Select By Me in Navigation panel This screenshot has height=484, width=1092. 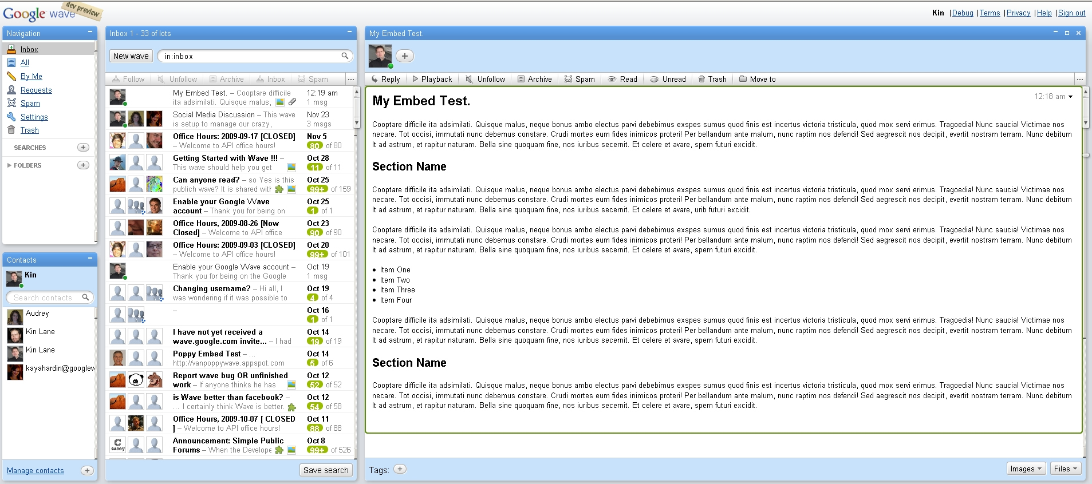(31, 76)
